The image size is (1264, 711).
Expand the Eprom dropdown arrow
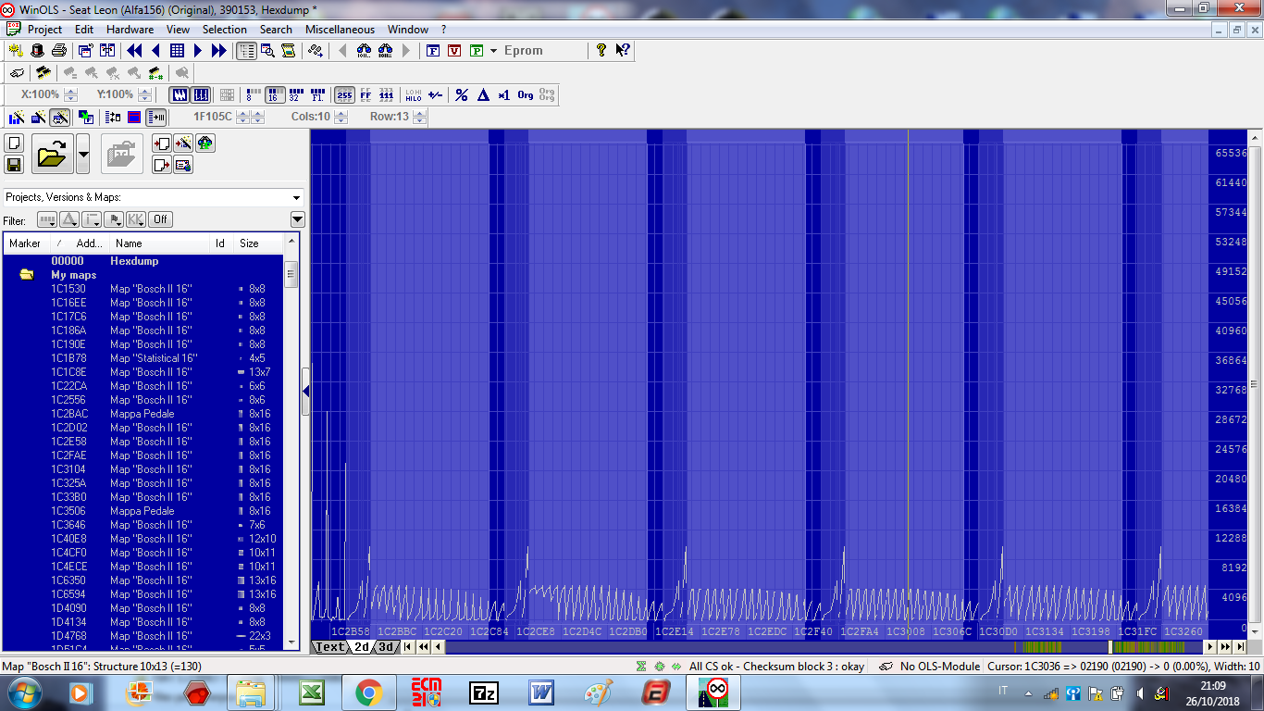(494, 51)
